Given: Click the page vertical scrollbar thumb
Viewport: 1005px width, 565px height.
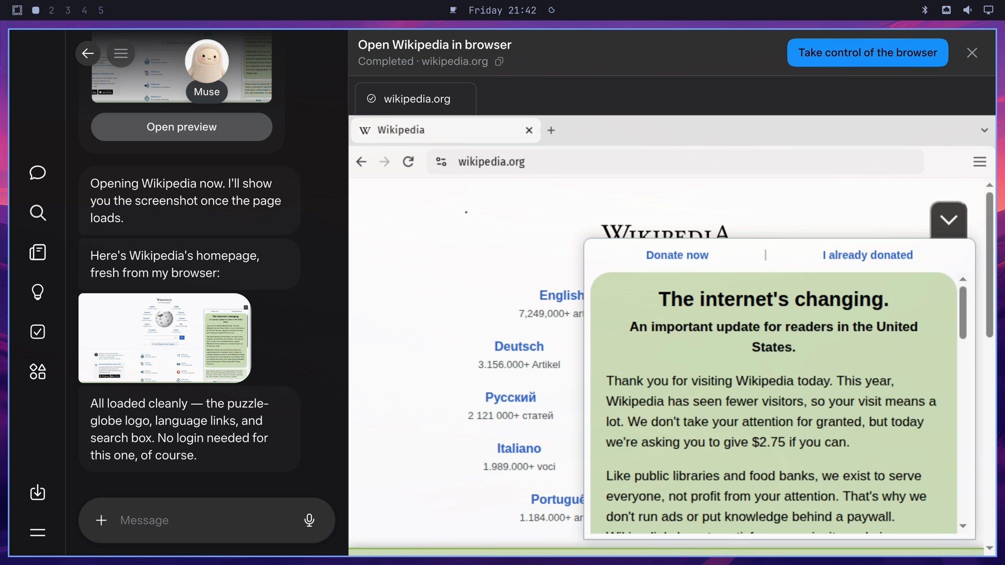Looking at the screenshot, I should (989, 265).
